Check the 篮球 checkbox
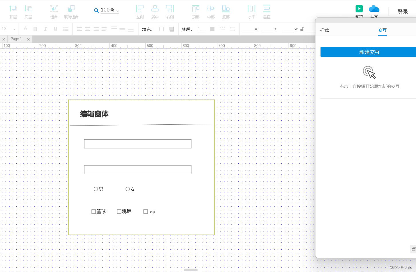The height and width of the screenshot is (272, 416). coord(94,212)
